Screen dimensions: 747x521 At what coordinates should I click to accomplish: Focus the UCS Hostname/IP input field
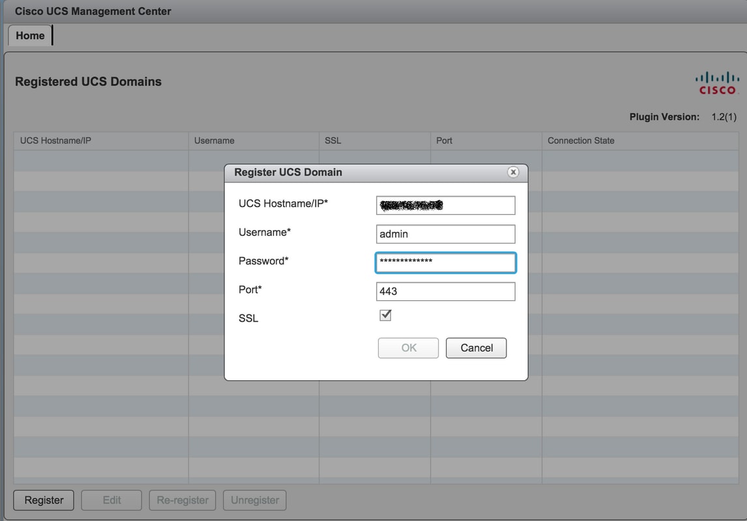click(445, 206)
